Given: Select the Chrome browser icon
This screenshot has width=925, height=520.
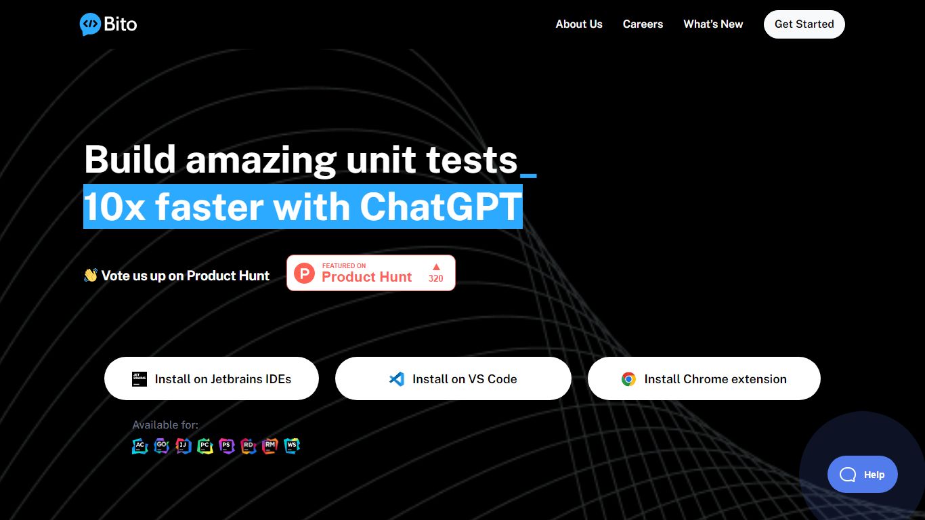Looking at the screenshot, I should 629,378.
